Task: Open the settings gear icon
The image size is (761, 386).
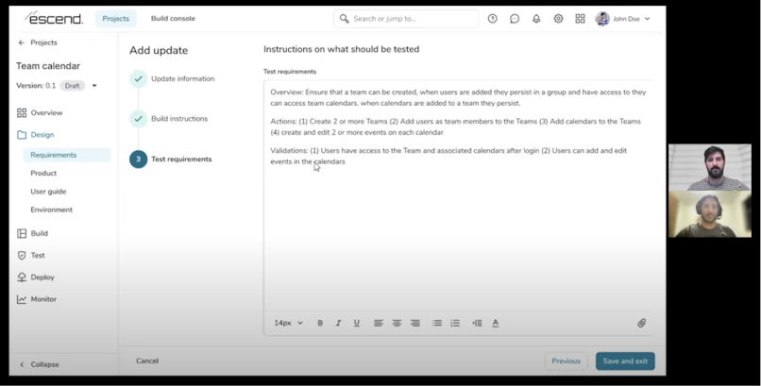Action: click(x=558, y=19)
